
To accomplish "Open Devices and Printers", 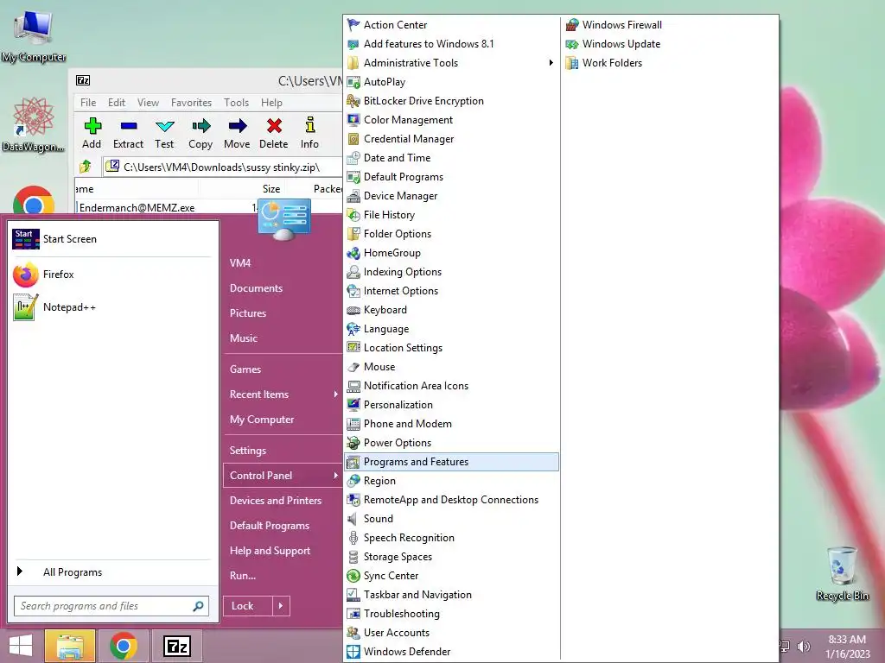I will point(276,501).
